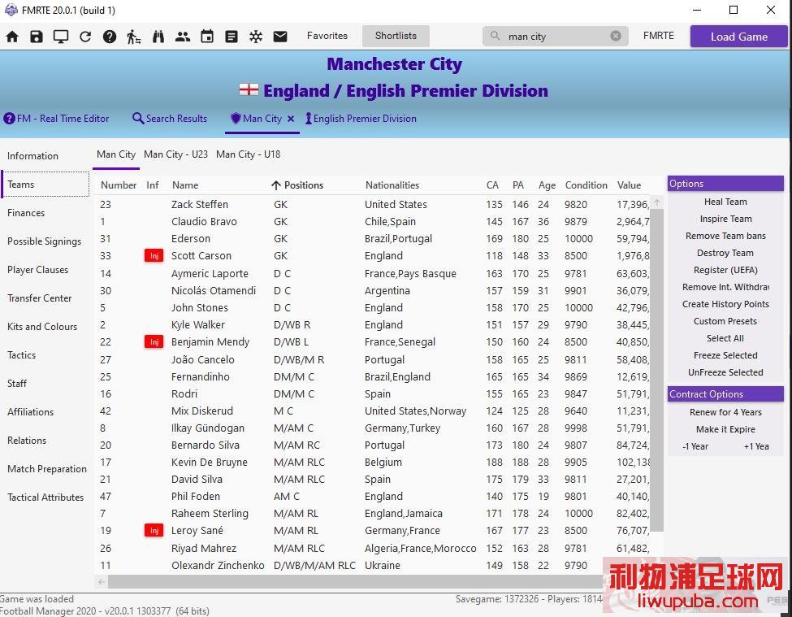Switch to the Search Results tab
Viewport: 792px width, 617px height.
coord(170,119)
